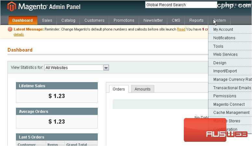Open Import/Export menu entry

coord(230,71)
